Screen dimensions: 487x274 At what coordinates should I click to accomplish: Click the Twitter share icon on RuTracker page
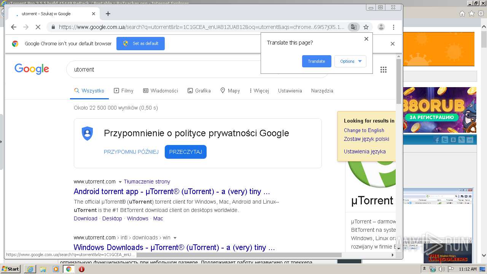tap(445, 140)
